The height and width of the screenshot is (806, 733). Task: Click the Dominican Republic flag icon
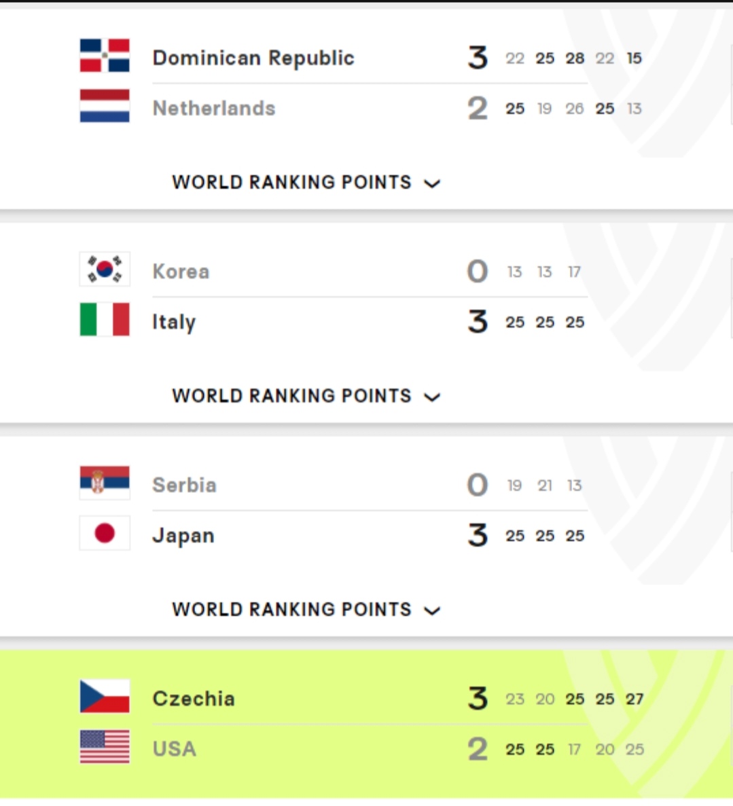[x=105, y=56]
